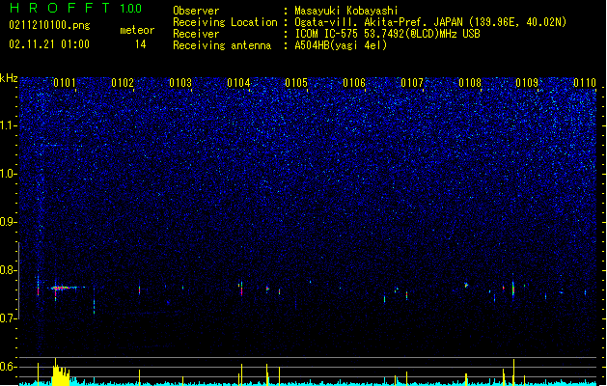
Task: Click time marker 0103
Action: click(180, 83)
